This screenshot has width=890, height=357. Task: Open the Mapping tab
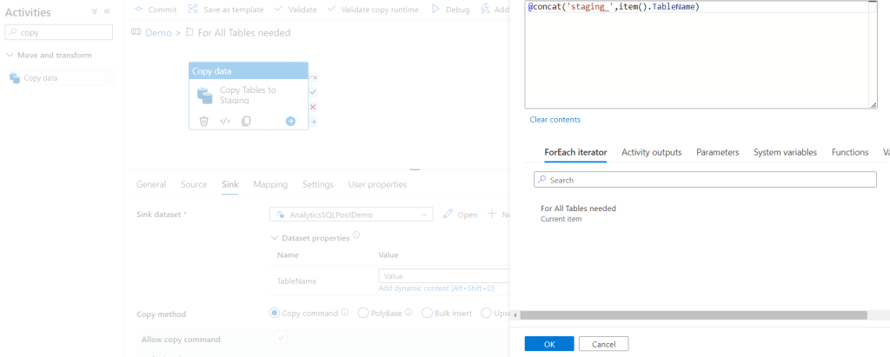click(270, 184)
